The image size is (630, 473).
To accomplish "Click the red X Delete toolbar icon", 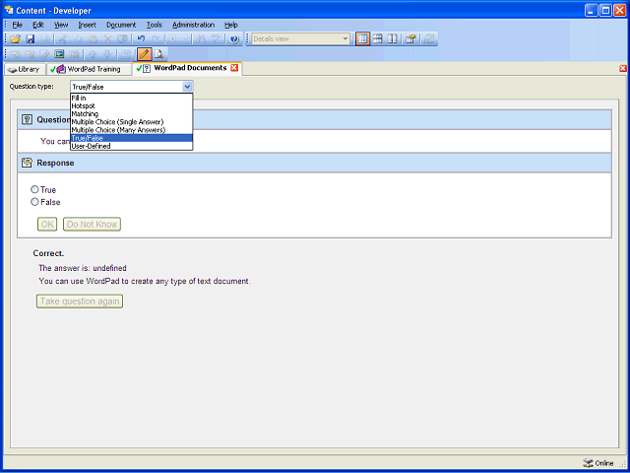I will 107,39.
